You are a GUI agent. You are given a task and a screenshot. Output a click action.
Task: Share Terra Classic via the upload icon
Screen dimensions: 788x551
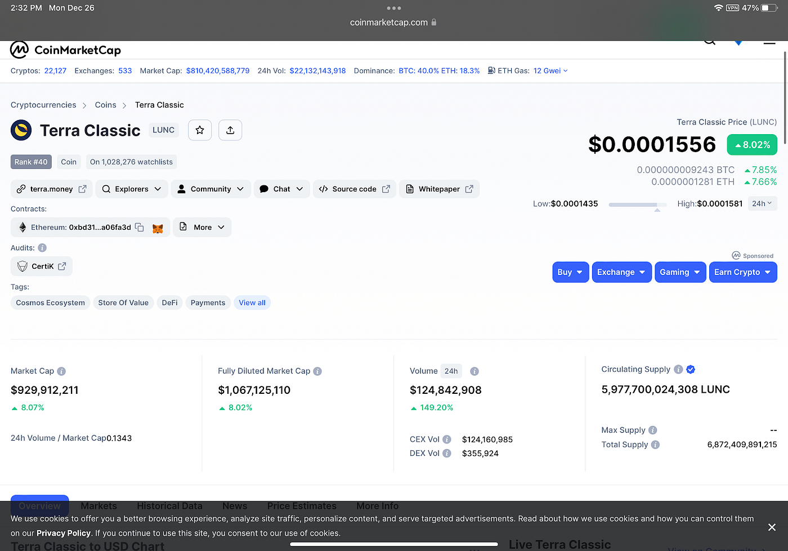tap(230, 130)
